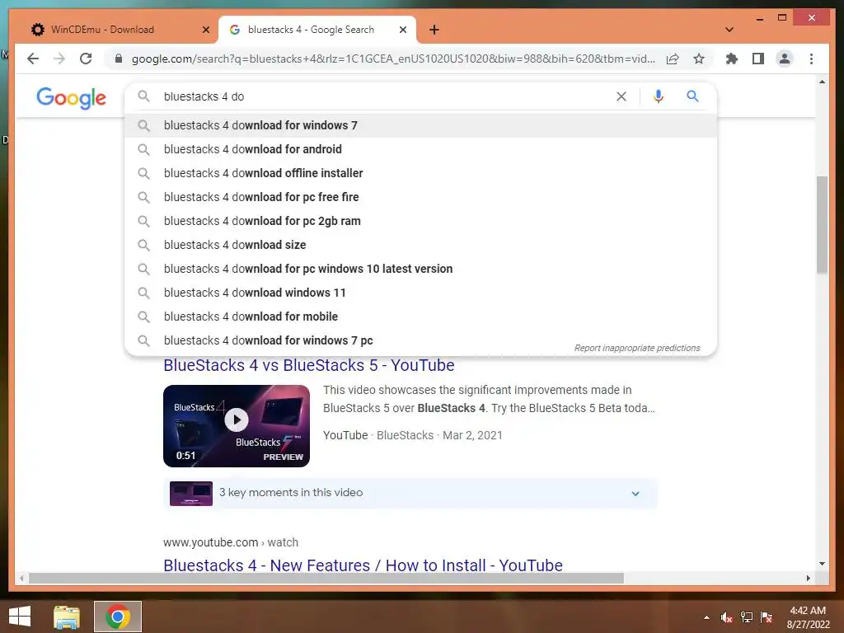Choose suggestion download offline installer

[x=420, y=173]
